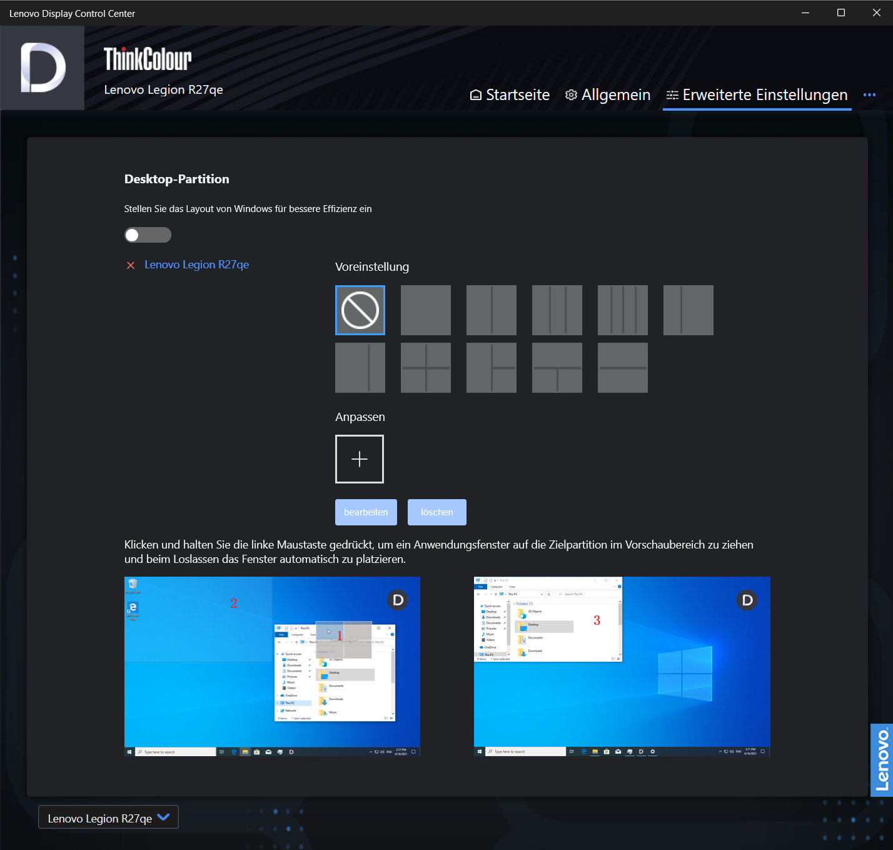Choose the top row with split bottom preset
893x850 pixels.
tap(557, 368)
